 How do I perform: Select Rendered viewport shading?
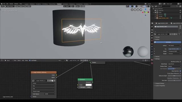tap(147, 6)
